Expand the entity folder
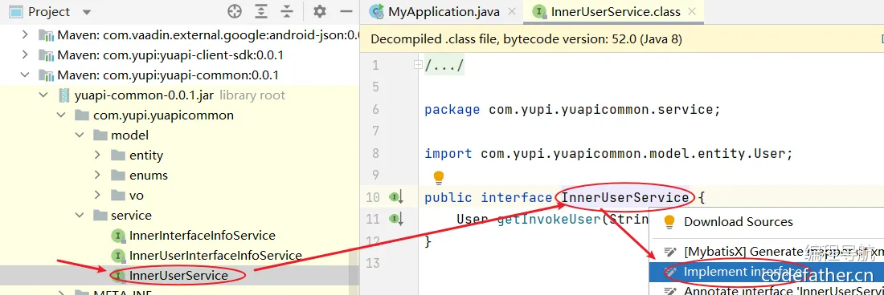This screenshot has height=295, width=884. pyautogui.click(x=98, y=155)
